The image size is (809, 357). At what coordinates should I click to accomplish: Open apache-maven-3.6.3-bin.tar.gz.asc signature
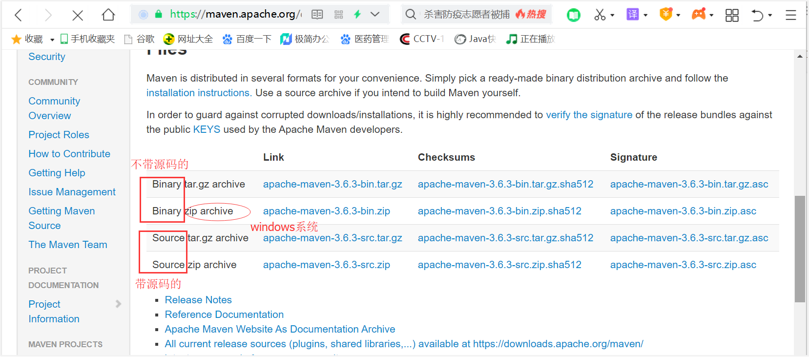coord(689,184)
